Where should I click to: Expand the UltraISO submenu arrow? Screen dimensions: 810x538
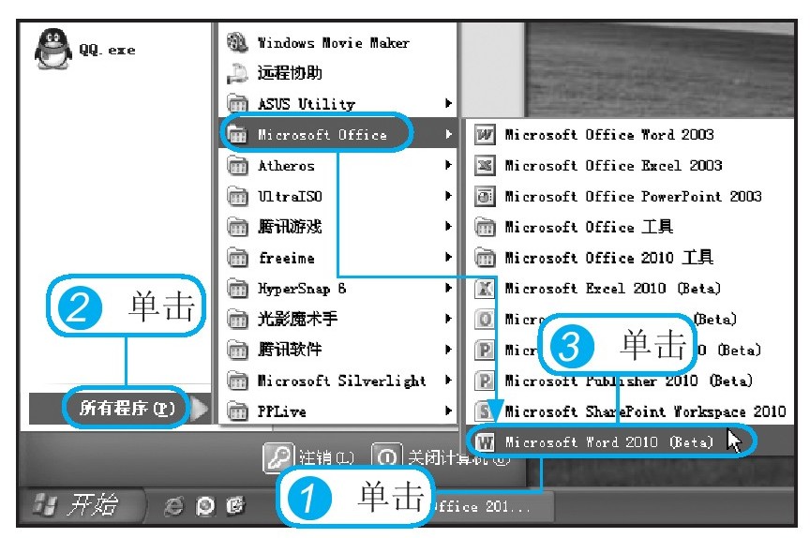click(448, 196)
